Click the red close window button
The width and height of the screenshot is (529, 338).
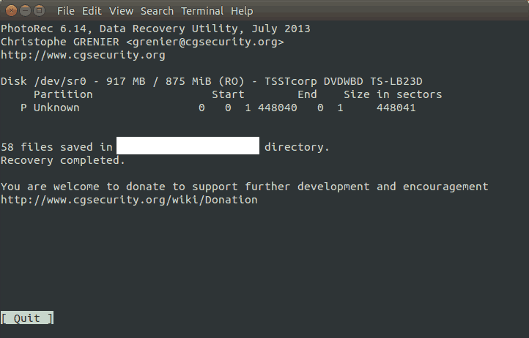(x=10, y=11)
